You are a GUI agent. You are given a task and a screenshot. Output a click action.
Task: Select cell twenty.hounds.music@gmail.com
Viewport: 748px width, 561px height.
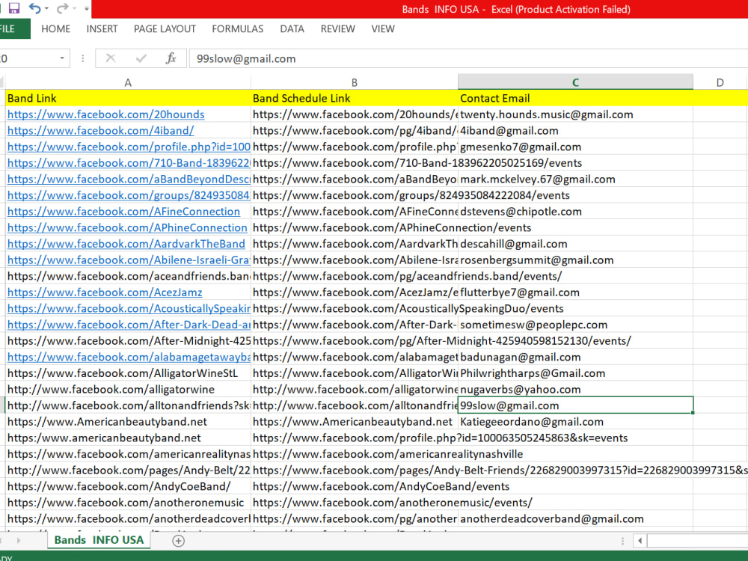(x=575, y=114)
